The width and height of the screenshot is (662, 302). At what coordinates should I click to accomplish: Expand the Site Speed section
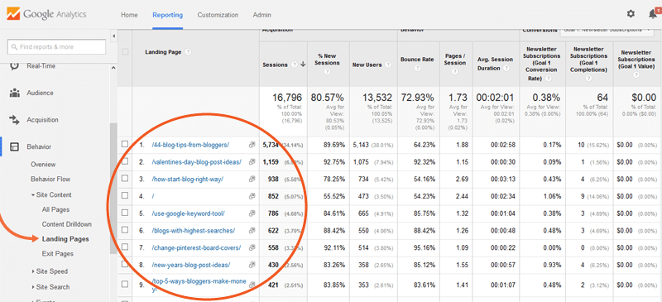pos(33,271)
